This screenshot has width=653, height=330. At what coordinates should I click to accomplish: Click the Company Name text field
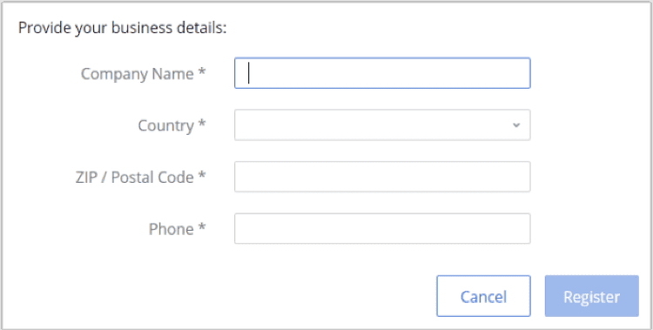pos(382,73)
